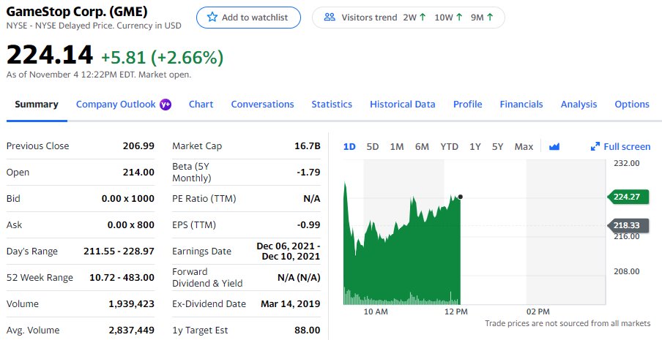Click the GameStop Corp. (GME) heading
662x340 pixels.
[x=77, y=12]
